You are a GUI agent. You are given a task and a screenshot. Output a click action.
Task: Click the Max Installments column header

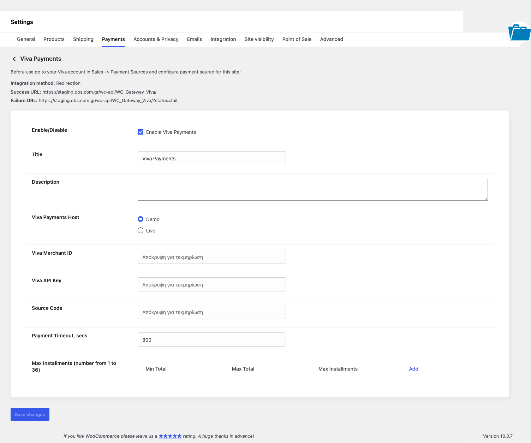338,369
